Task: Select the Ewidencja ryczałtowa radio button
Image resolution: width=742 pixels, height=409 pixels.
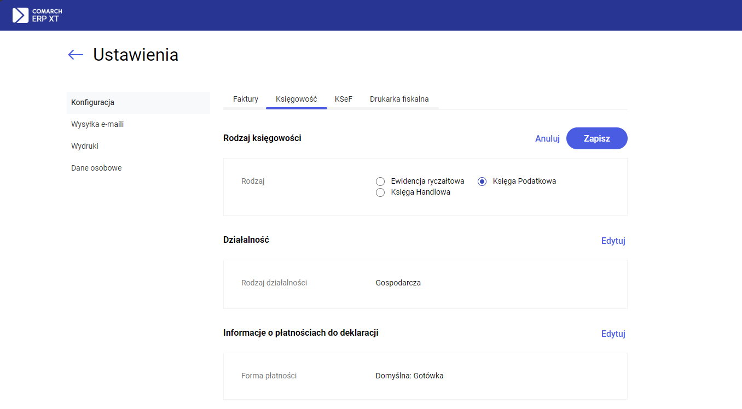Action: [380, 182]
